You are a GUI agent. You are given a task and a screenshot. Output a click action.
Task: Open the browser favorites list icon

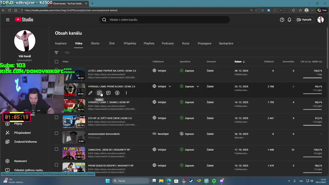pyautogui.click(x=300, y=10)
